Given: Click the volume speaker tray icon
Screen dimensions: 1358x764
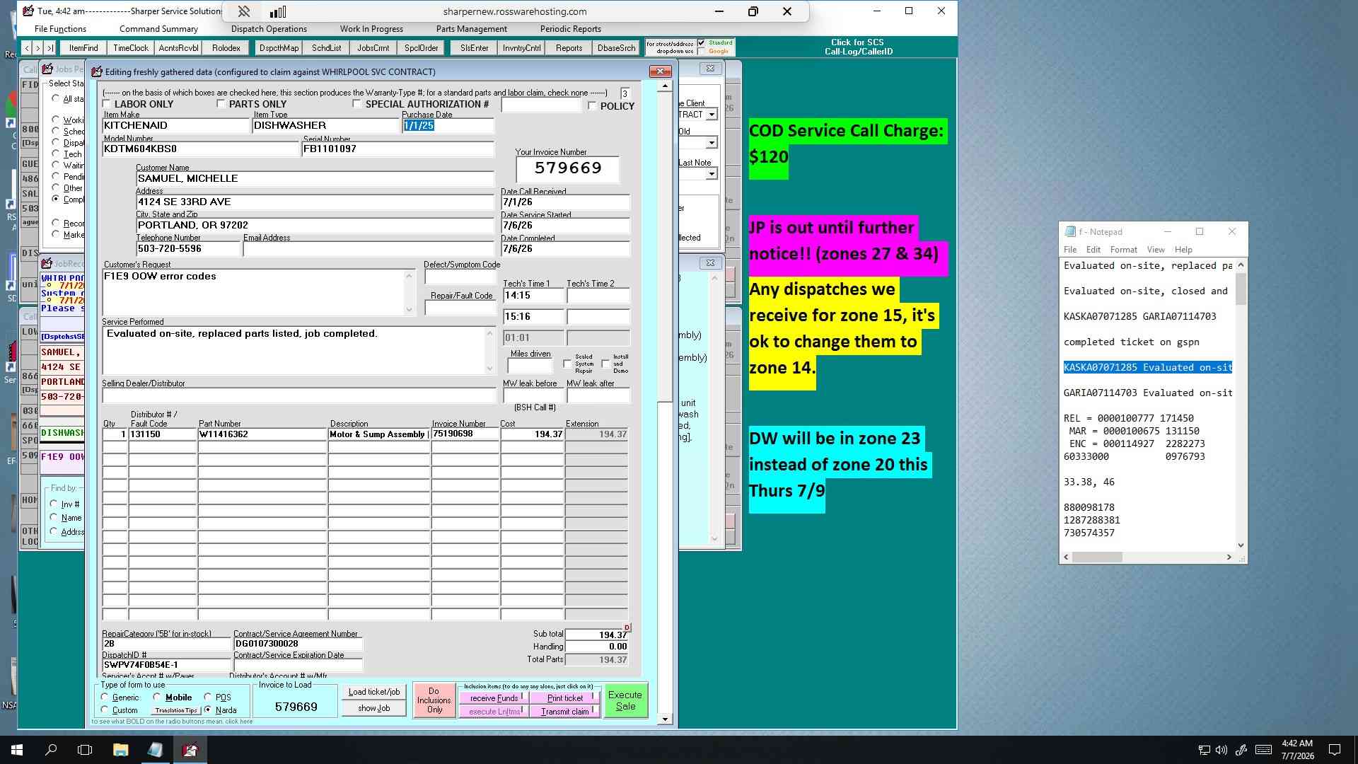Looking at the screenshot, I should (x=1221, y=750).
